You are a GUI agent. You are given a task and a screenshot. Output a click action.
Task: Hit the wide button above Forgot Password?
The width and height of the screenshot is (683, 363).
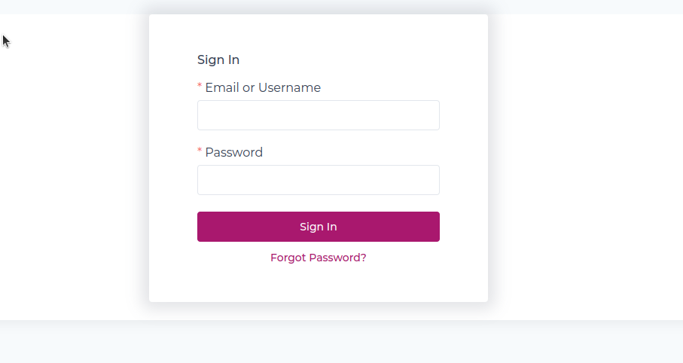click(318, 227)
